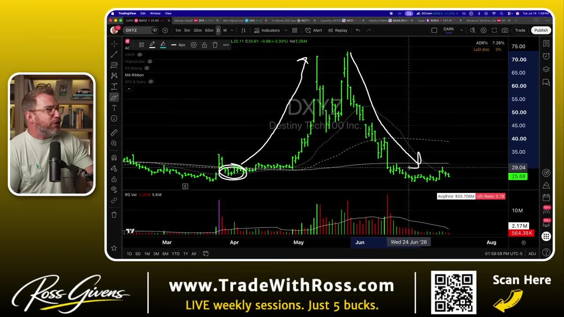564x317 pixels.
Task: Expand the indicator favorites dropdown arrow
Action: click(286, 30)
